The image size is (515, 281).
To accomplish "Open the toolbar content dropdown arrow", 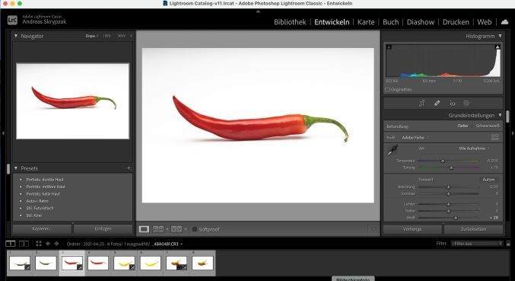I will click(374, 229).
